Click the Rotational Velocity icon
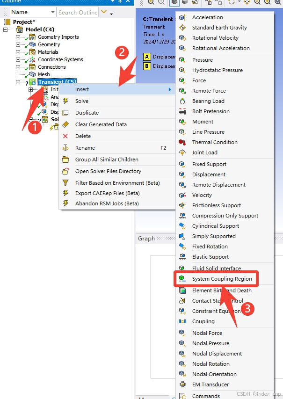Screen dimensions: 283x399 click(x=182, y=38)
